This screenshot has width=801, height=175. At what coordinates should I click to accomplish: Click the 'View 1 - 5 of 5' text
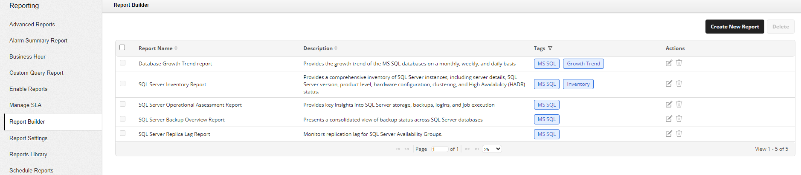pyautogui.click(x=772, y=149)
